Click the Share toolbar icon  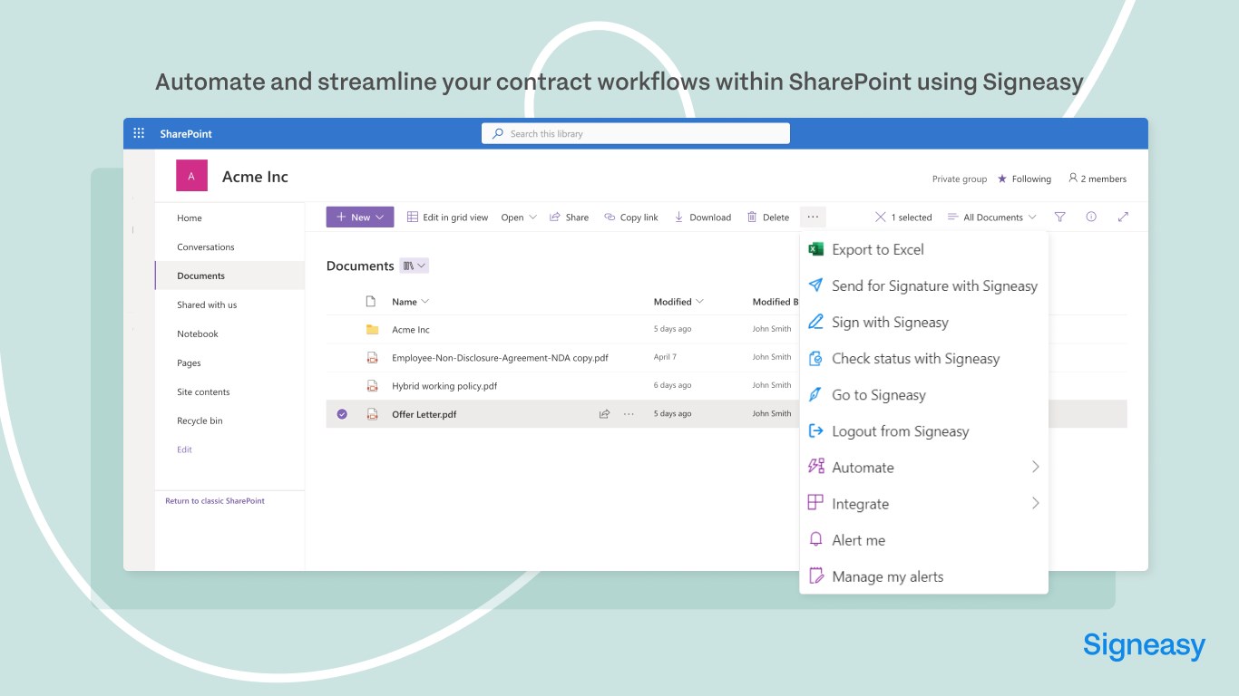pyautogui.click(x=555, y=217)
